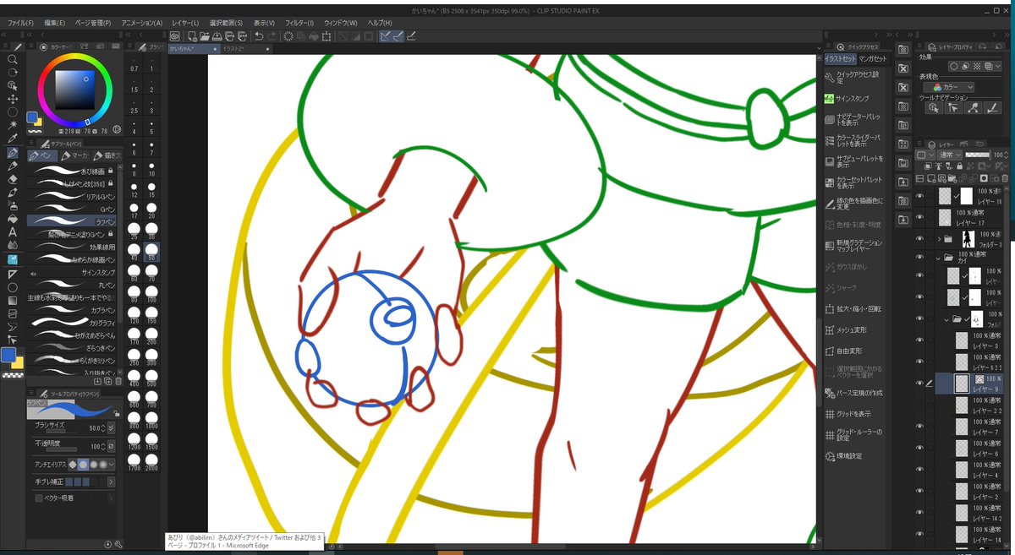Click the wrench icon below tool property
1015x555 pixels.
click(x=118, y=545)
